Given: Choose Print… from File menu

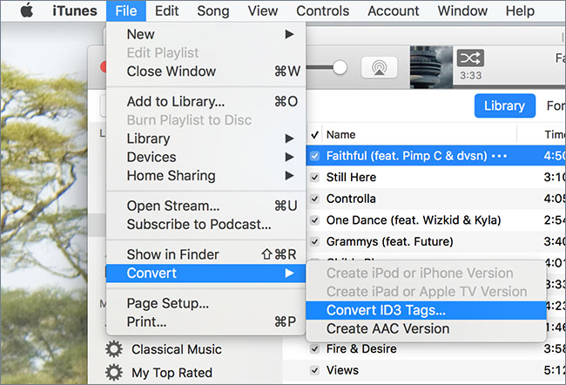Looking at the screenshot, I should [x=206, y=321].
